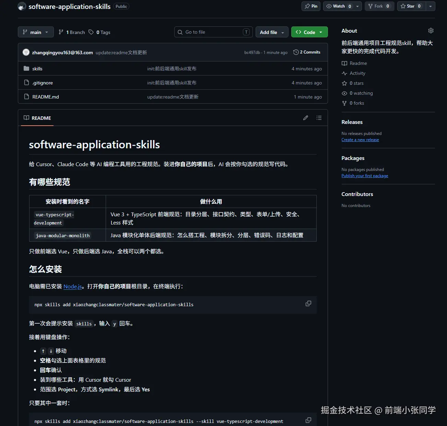Click the vue-typescript-development table cell

68,218
